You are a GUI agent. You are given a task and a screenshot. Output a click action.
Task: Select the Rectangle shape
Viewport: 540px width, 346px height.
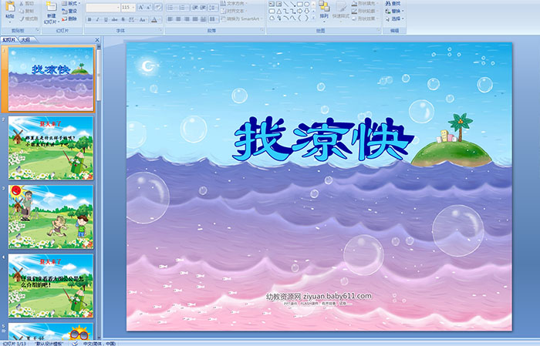300,4
